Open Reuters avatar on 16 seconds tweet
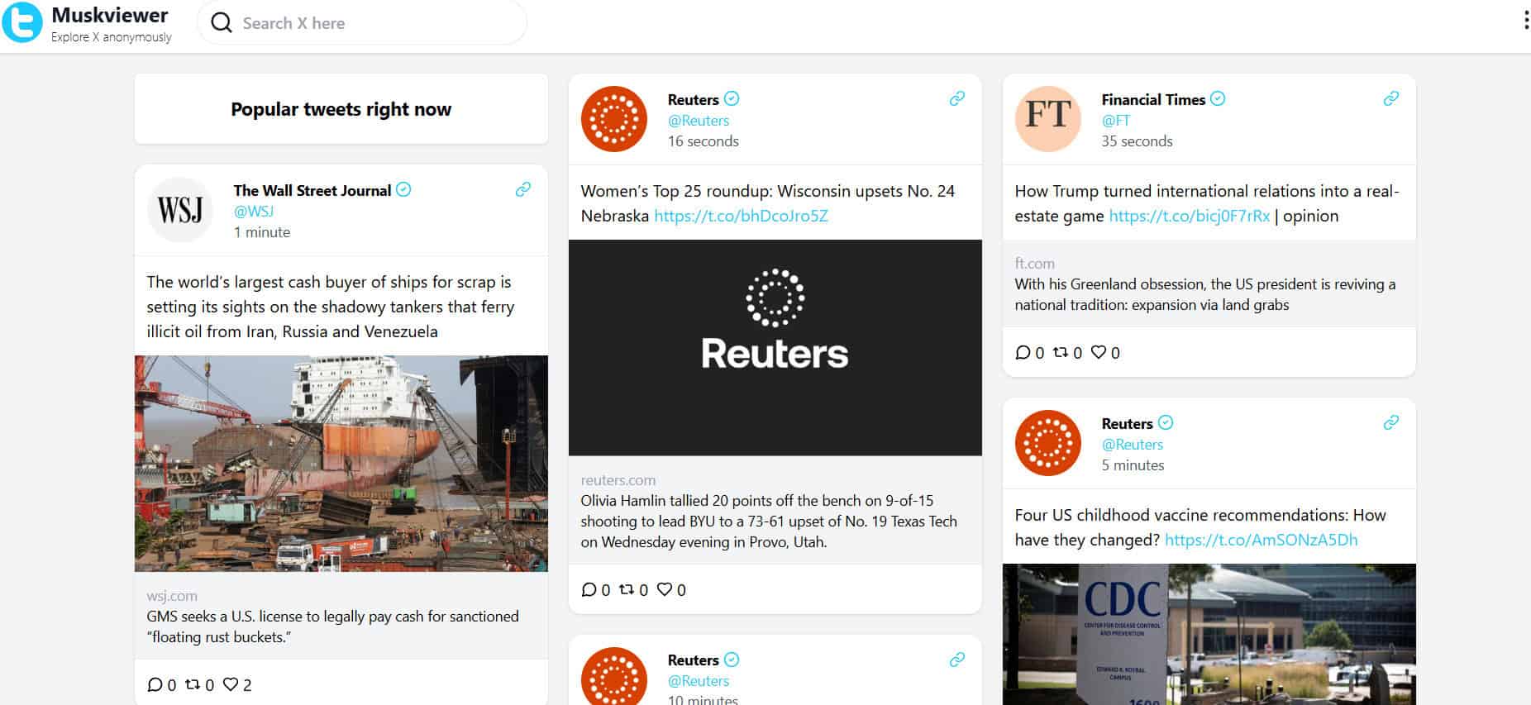The height and width of the screenshot is (705, 1531). (x=614, y=119)
